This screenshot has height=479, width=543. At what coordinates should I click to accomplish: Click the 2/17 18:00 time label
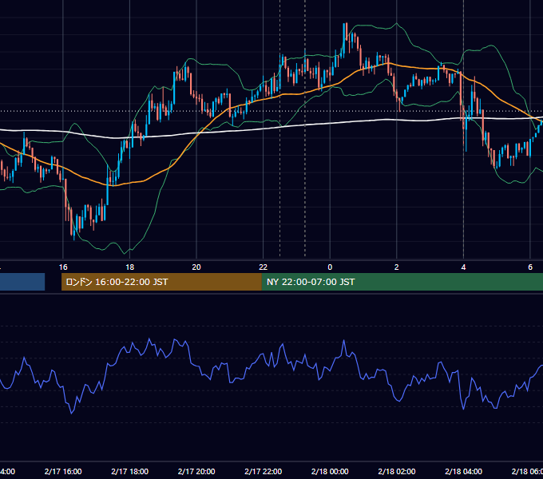[x=130, y=471]
